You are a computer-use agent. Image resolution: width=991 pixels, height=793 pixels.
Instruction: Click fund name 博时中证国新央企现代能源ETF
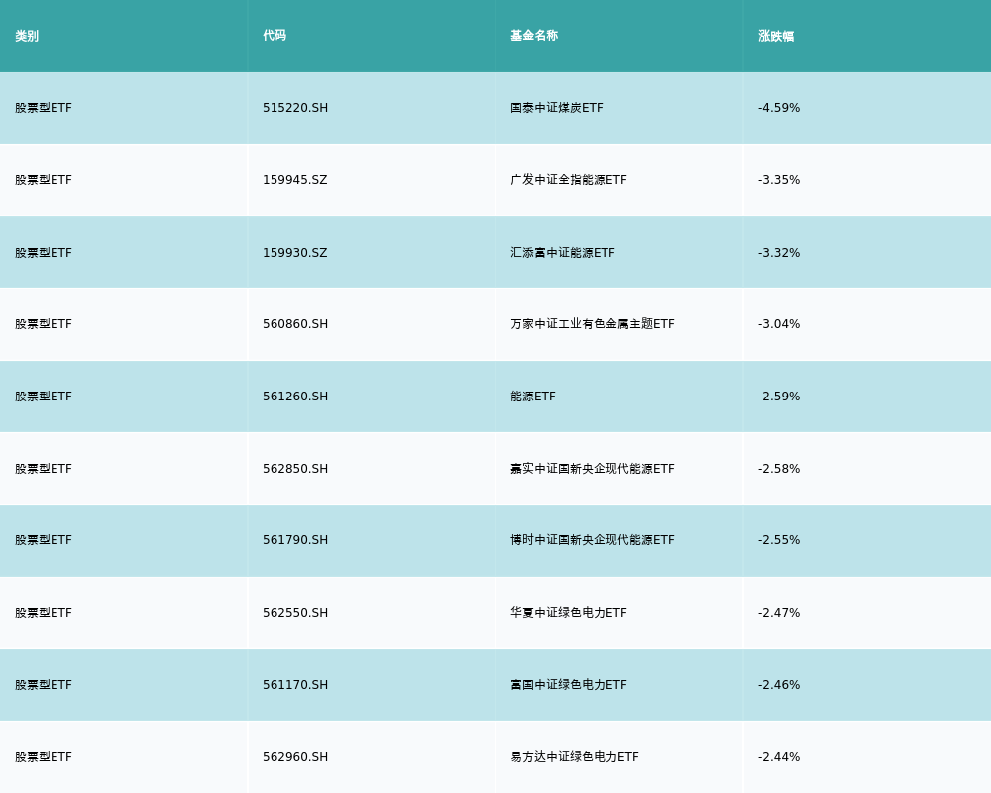coord(593,540)
